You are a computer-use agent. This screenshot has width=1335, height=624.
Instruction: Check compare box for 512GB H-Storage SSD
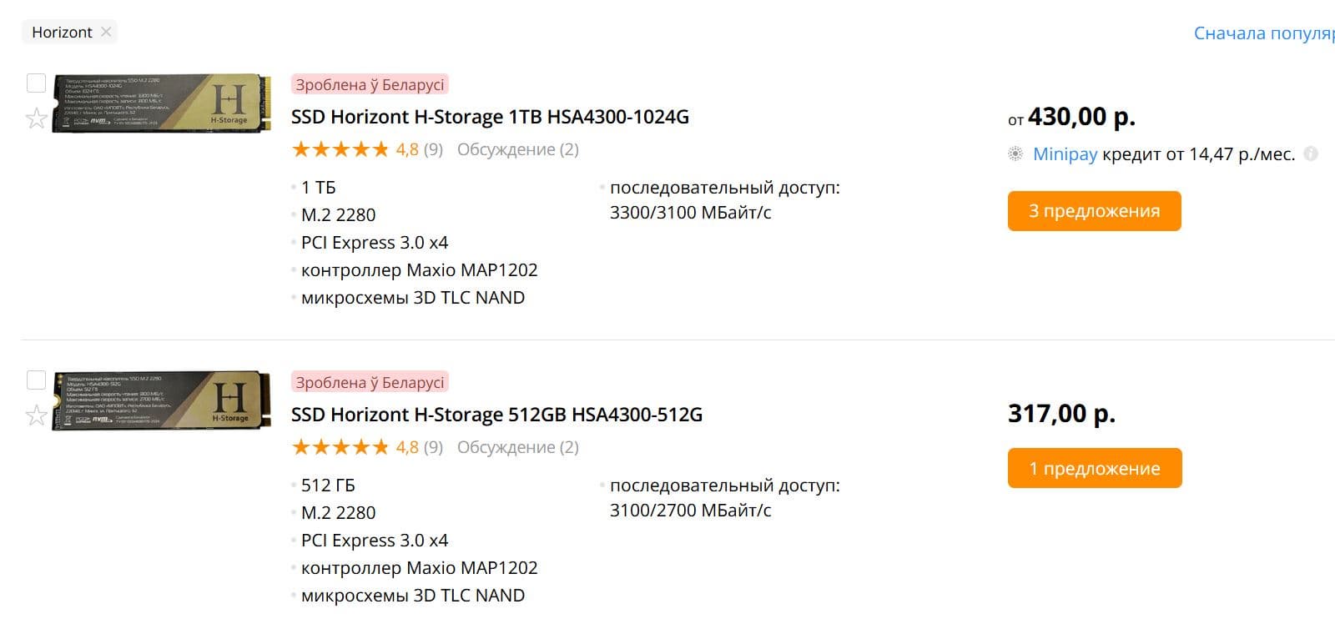pyautogui.click(x=36, y=380)
